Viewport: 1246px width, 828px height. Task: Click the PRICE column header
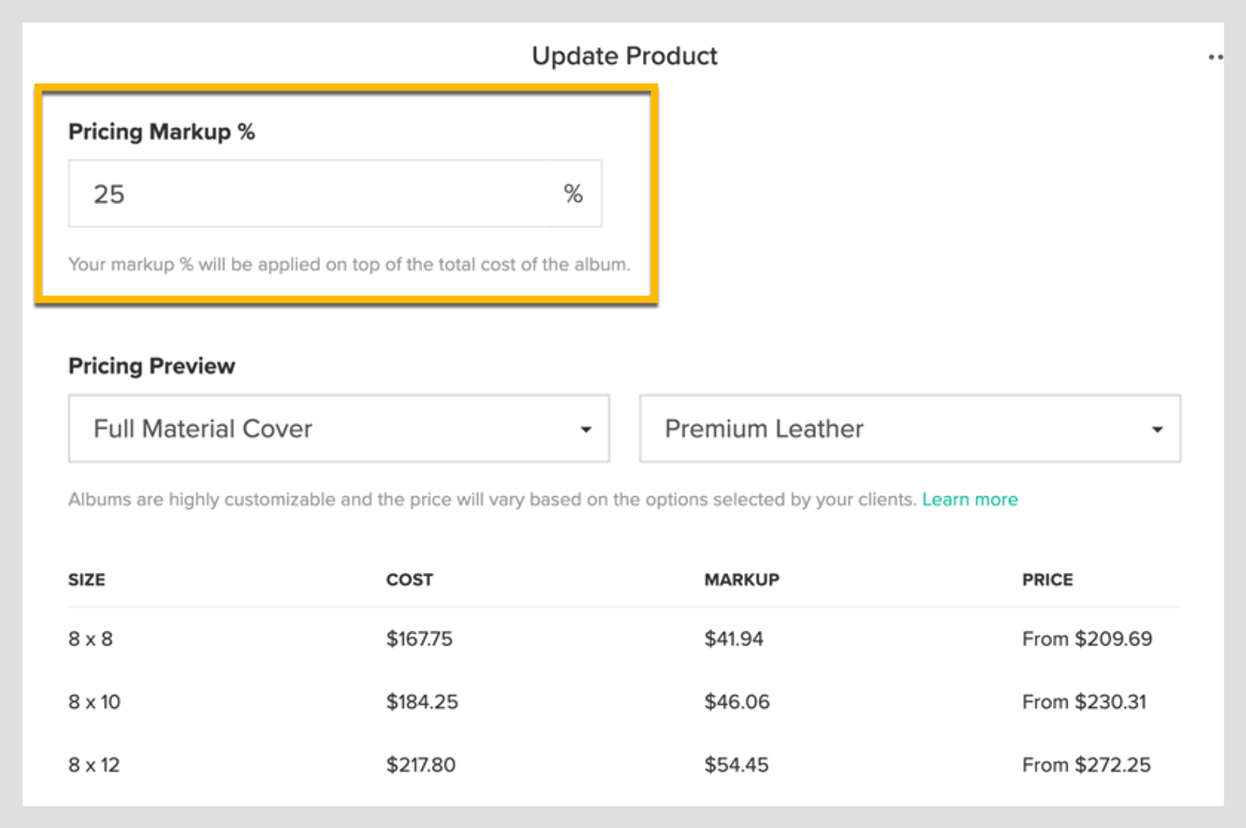tap(1048, 580)
